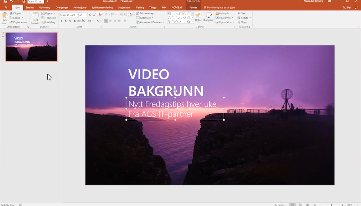Toggle right text alignment
Screen dimensions: 361x206
[115, 21]
